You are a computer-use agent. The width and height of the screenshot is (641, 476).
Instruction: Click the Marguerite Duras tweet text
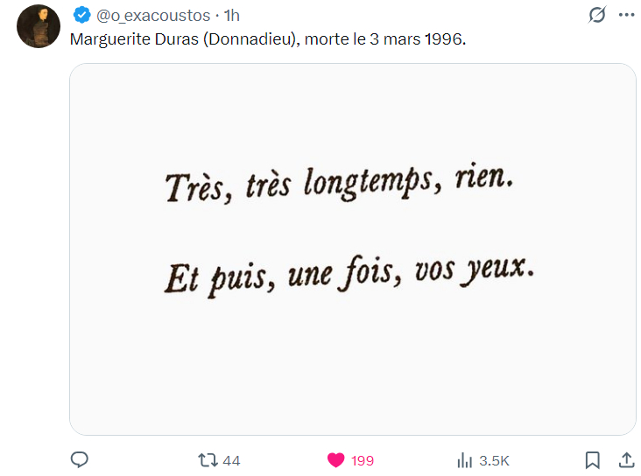pos(267,40)
